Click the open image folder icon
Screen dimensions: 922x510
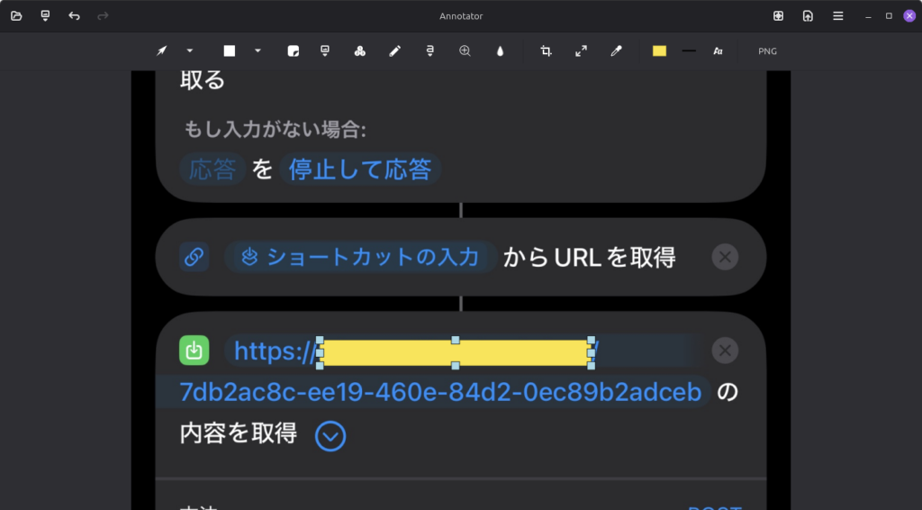click(x=16, y=16)
